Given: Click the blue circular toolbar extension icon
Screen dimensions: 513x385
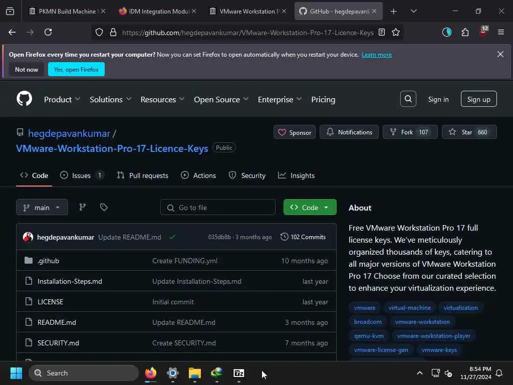Looking at the screenshot, I should (x=446, y=32).
